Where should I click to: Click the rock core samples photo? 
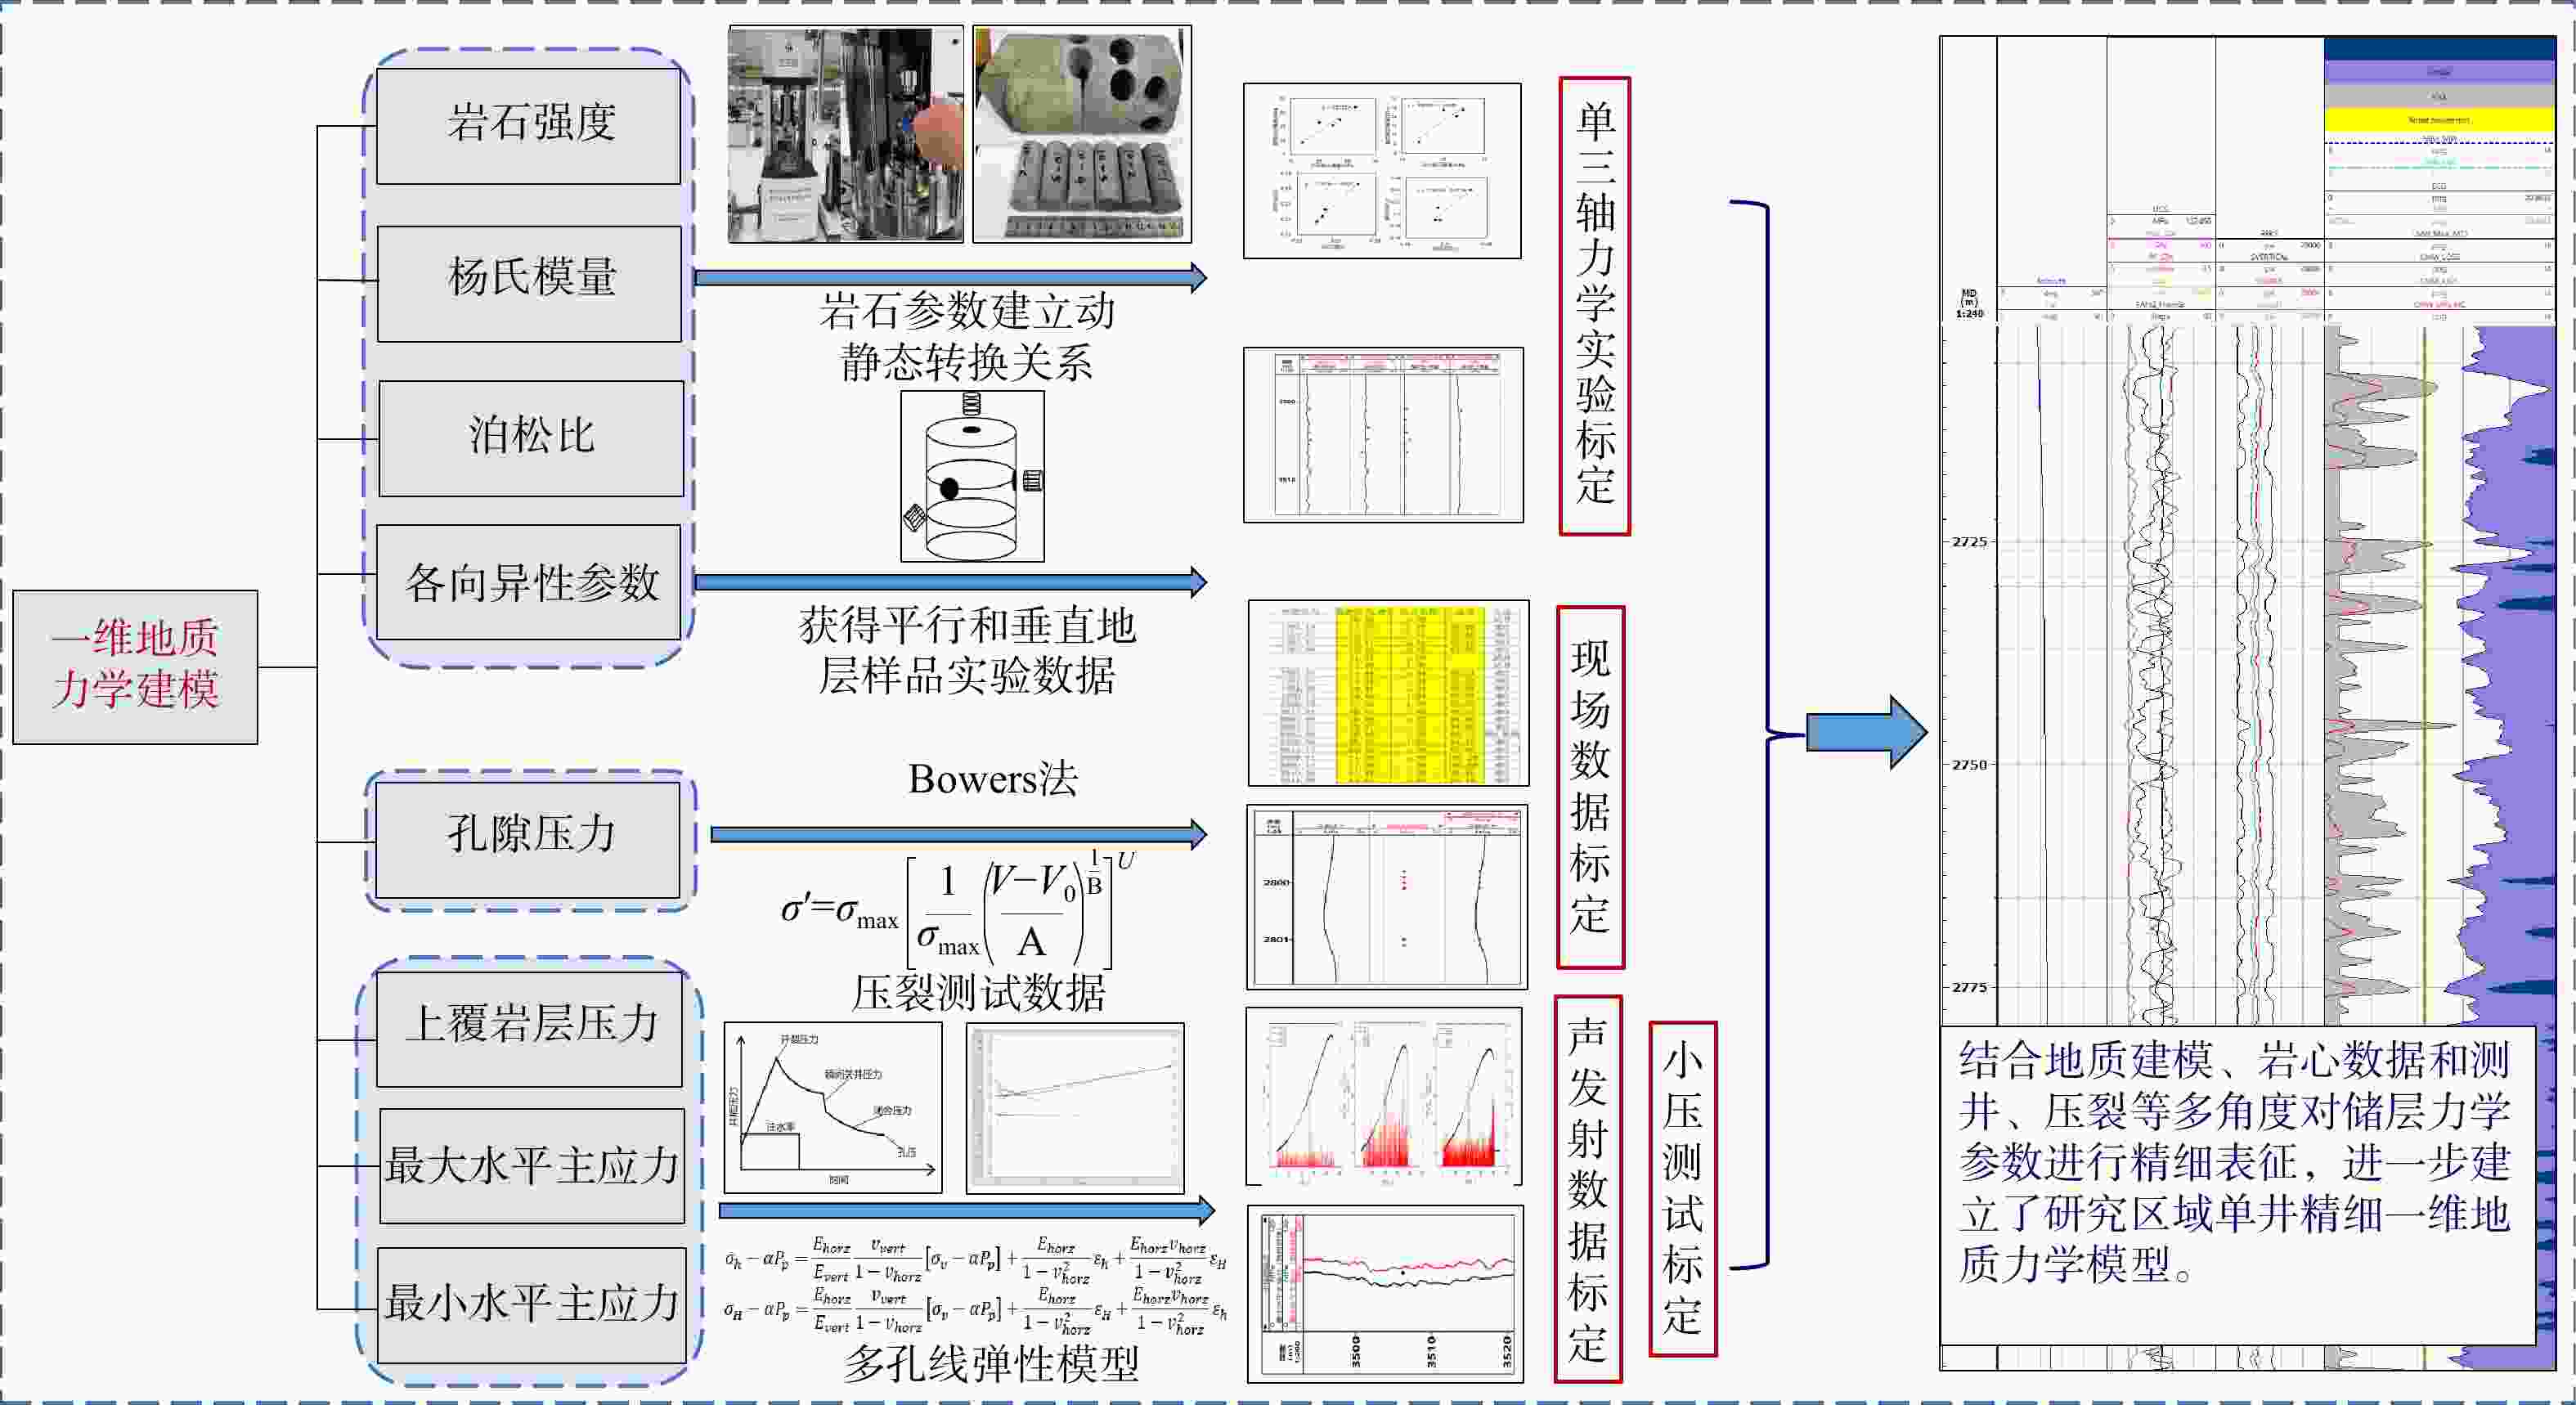pos(1082,134)
